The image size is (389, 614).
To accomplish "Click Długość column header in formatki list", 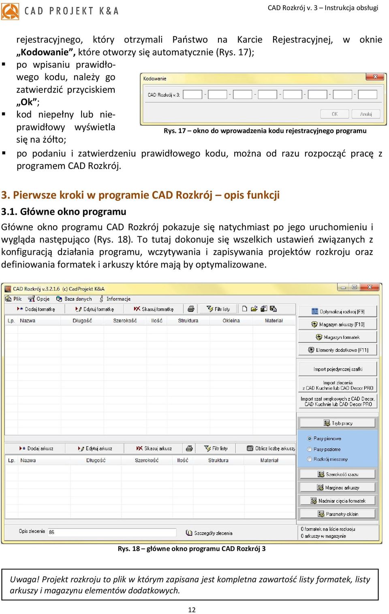I will pos(82,320).
